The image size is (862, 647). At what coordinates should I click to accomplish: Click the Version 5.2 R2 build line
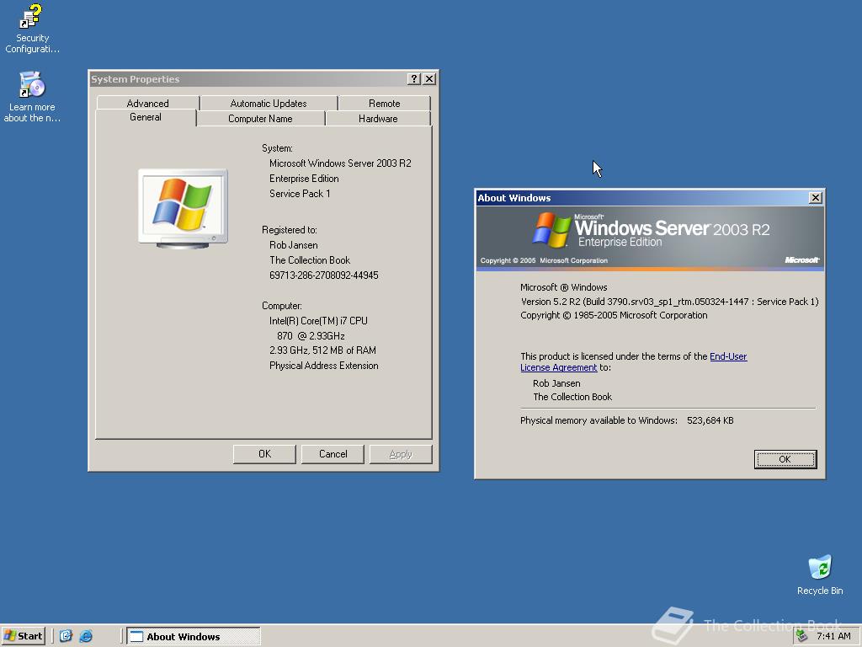coord(669,302)
